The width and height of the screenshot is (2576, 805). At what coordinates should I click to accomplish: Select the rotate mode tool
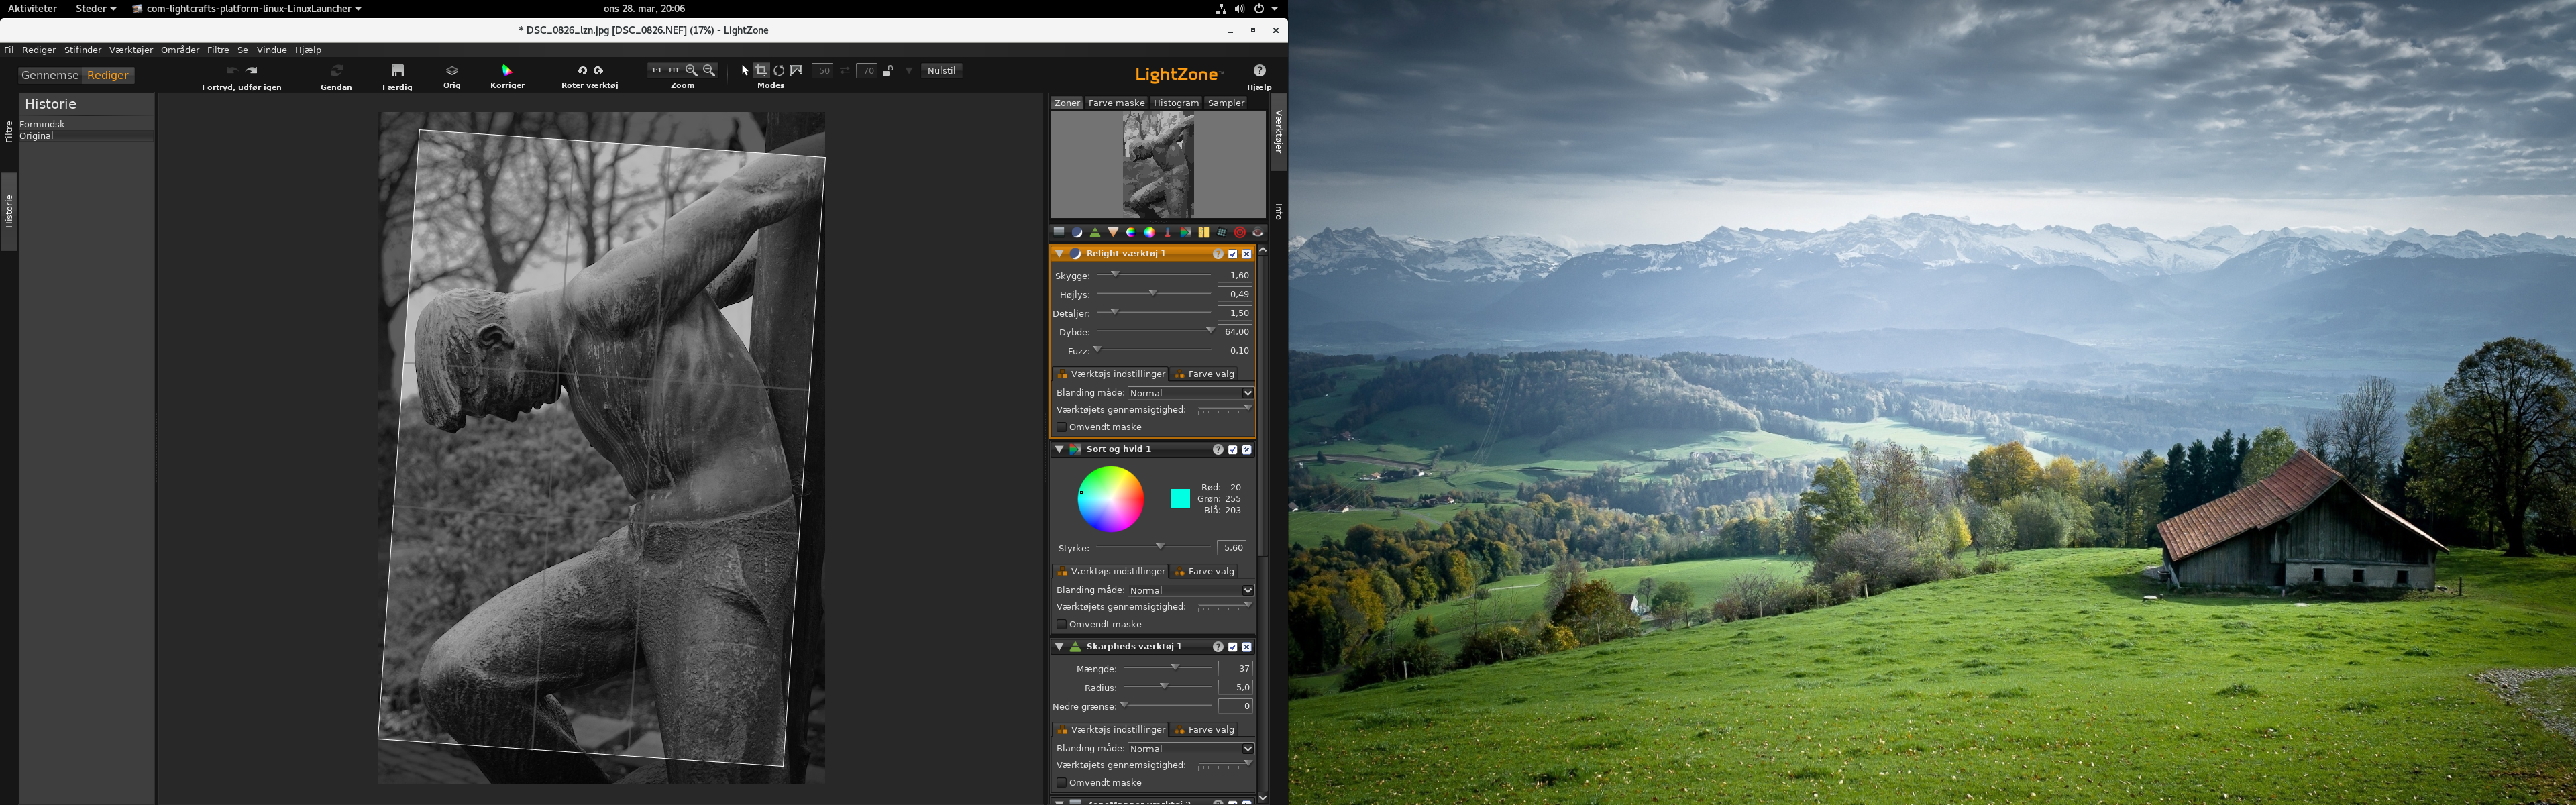[x=779, y=70]
